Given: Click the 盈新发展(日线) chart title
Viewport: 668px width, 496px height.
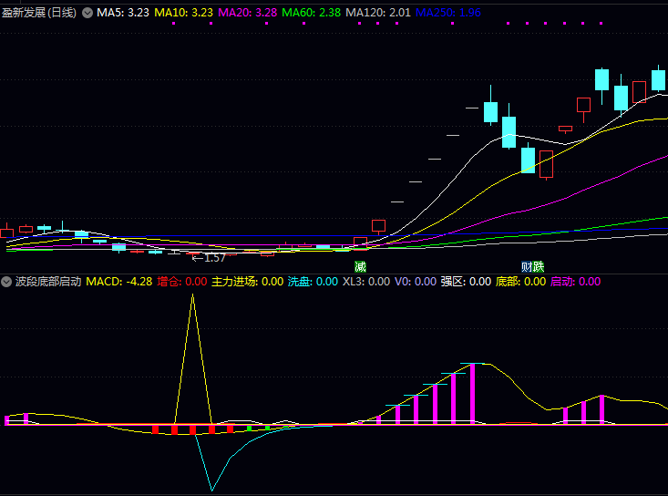Looking at the screenshot, I should coord(40,13).
